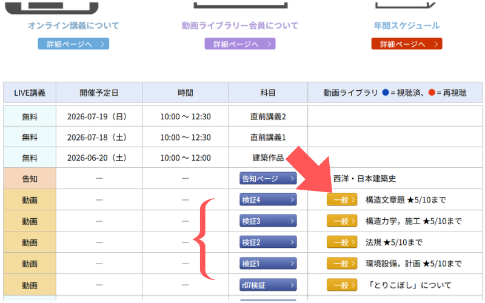Viewport: 485px width, 303px height.
Task: Open the 年間スケジュール heading link
Action: [406, 26]
